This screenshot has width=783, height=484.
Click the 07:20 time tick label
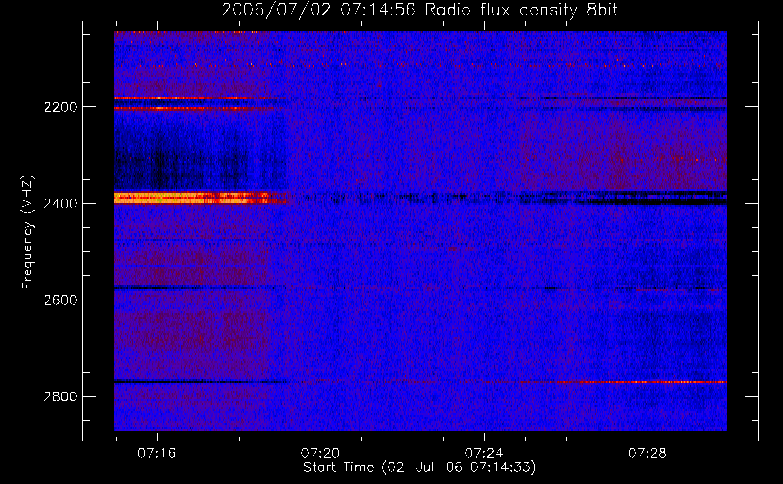tap(320, 454)
